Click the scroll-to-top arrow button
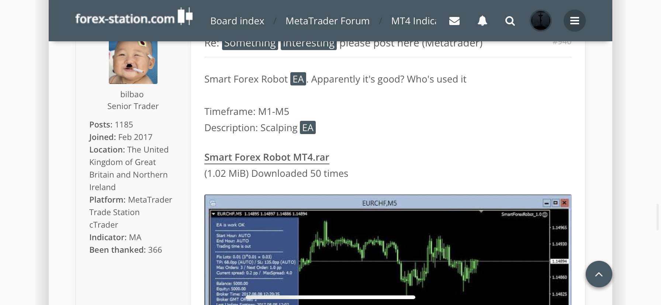Image resolution: width=661 pixels, height=305 pixels. pos(599,274)
